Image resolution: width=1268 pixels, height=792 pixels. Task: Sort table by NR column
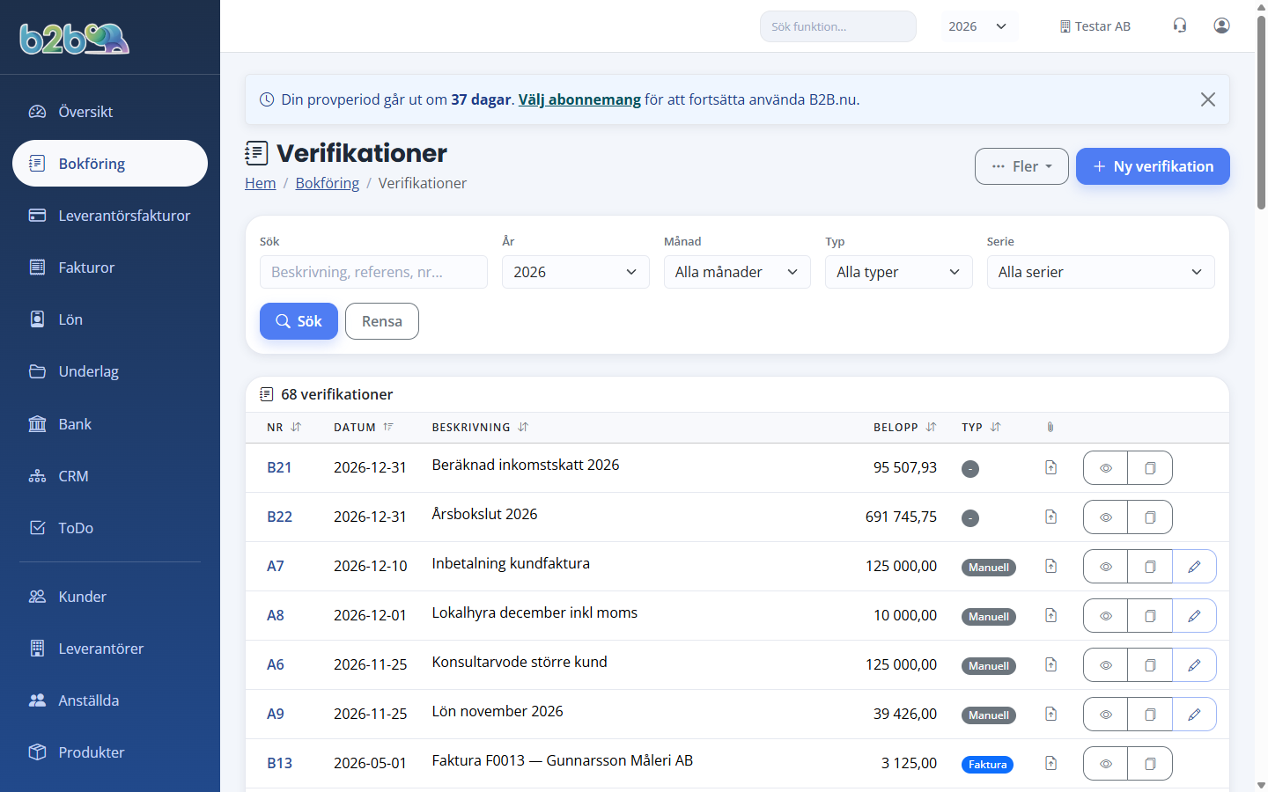coord(284,427)
